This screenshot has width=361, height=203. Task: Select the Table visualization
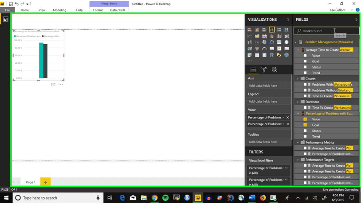[x=257, y=55]
